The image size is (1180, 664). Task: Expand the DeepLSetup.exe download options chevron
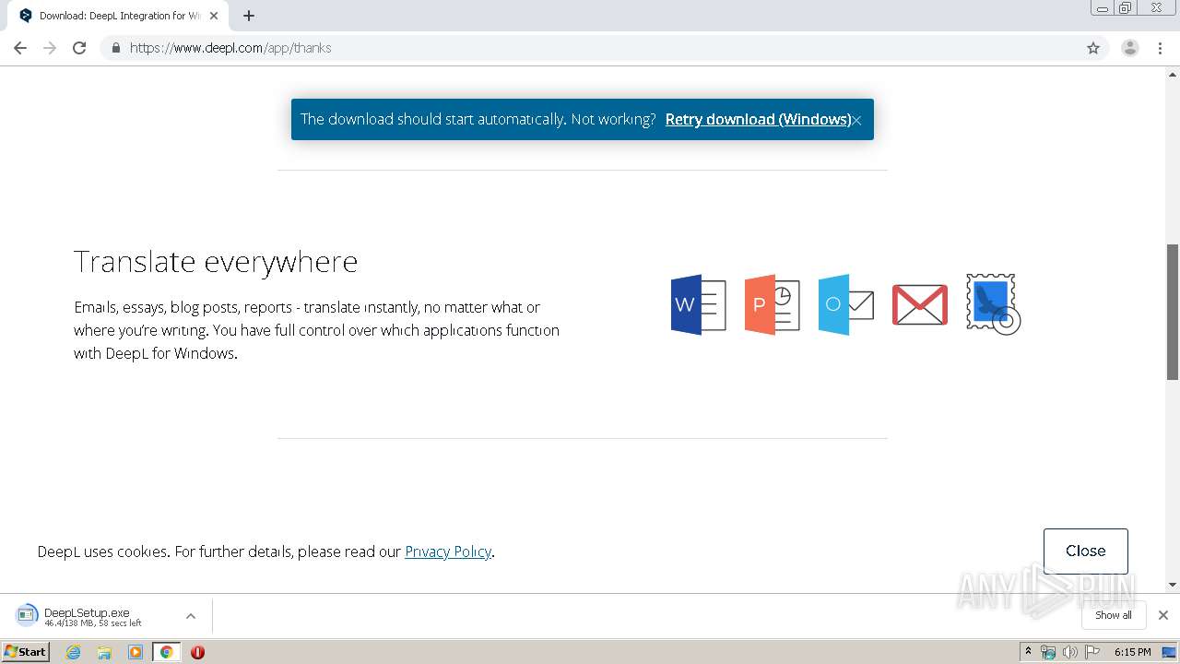191,616
